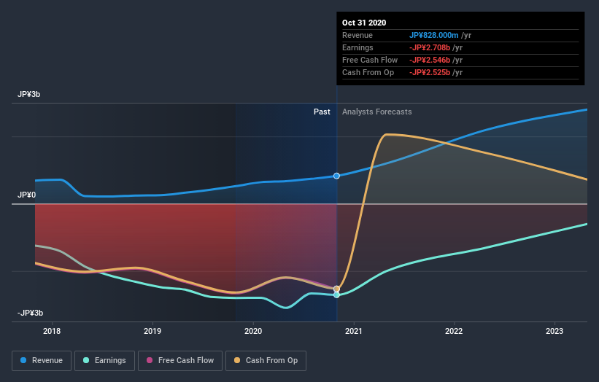Select the 2018 x-axis label

pyautogui.click(x=52, y=331)
